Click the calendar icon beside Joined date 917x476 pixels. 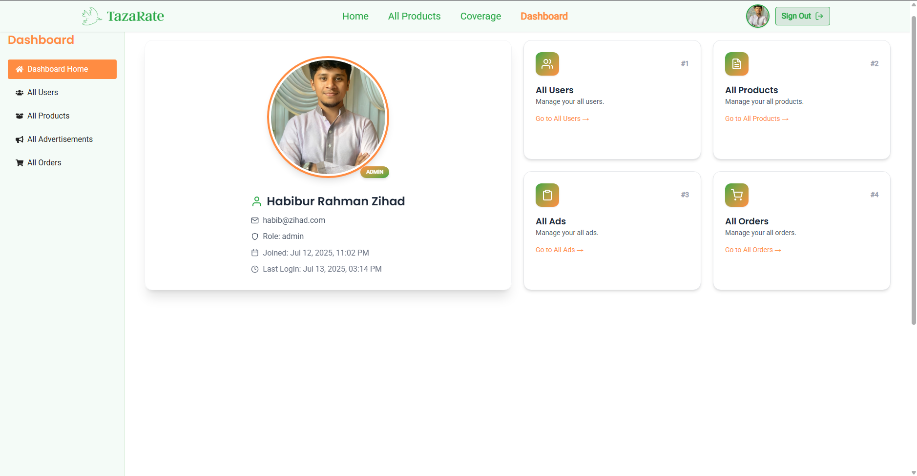point(255,253)
